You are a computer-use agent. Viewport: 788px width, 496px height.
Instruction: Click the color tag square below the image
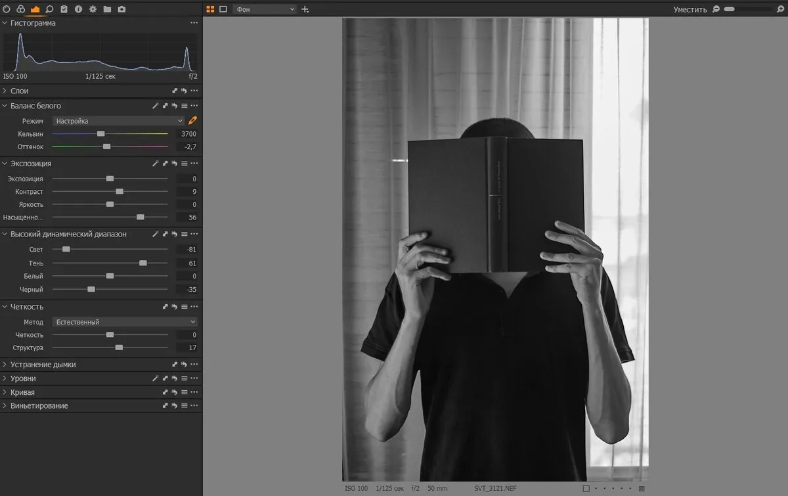(x=586, y=489)
